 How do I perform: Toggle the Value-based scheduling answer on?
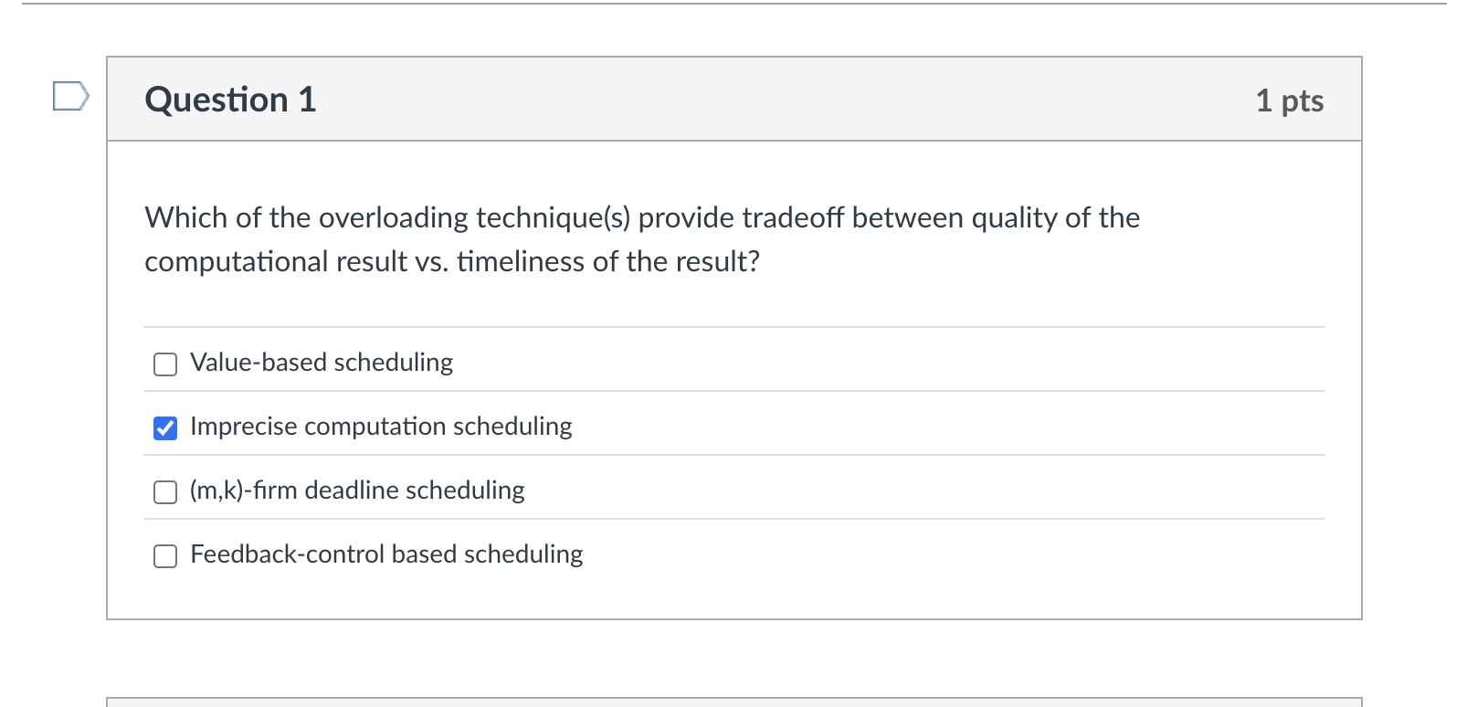(x=164, y=364)
